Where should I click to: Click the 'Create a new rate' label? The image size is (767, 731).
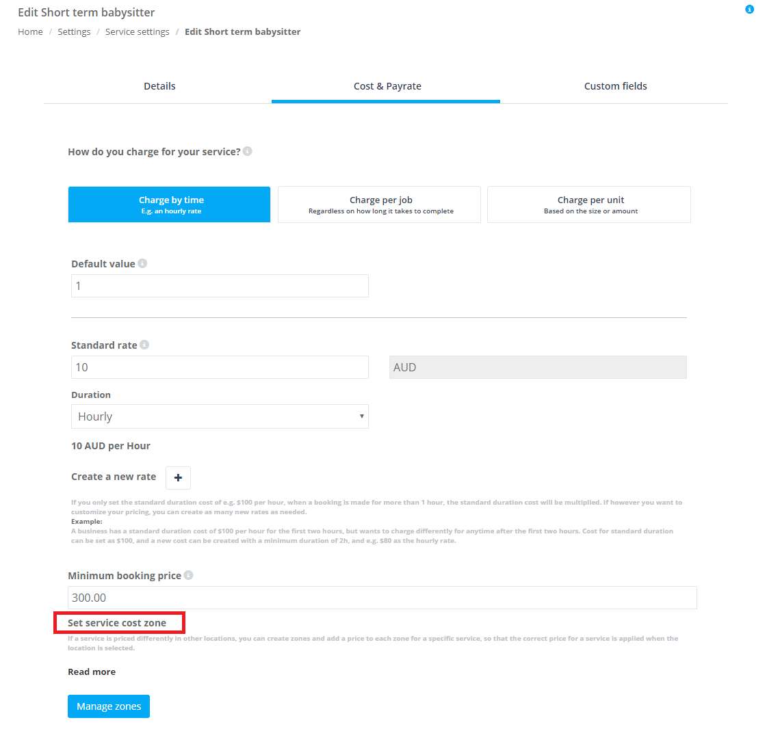tap(114, 477)
